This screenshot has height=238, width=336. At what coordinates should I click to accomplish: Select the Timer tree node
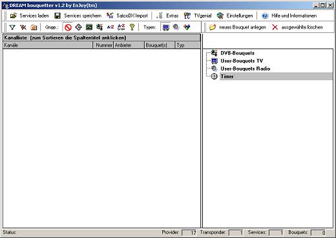227,76
